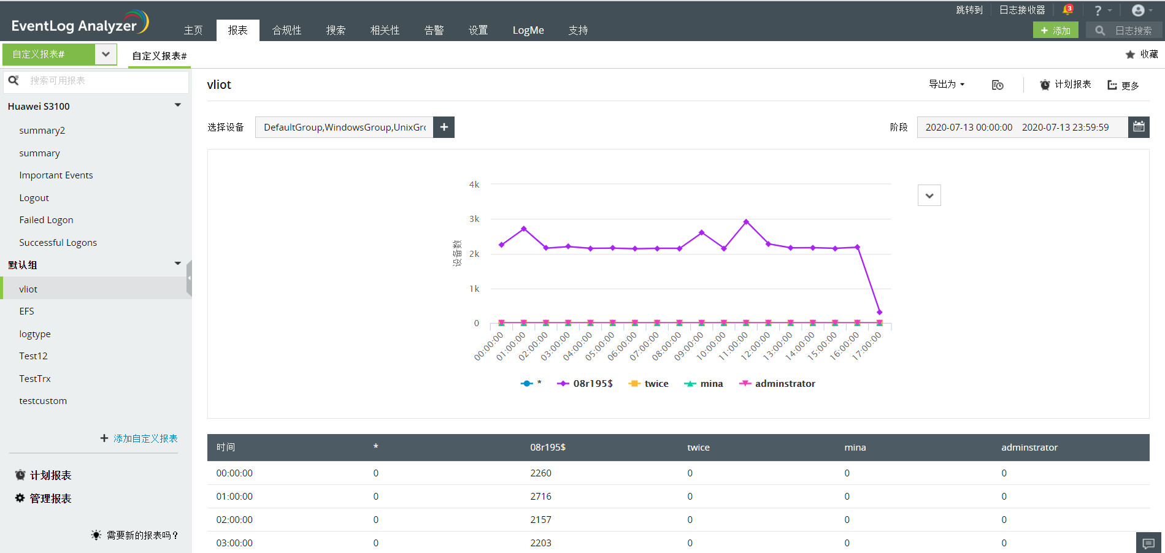Open the export history icon next to 导出为

pyautogui.click(x=997, y=85)
